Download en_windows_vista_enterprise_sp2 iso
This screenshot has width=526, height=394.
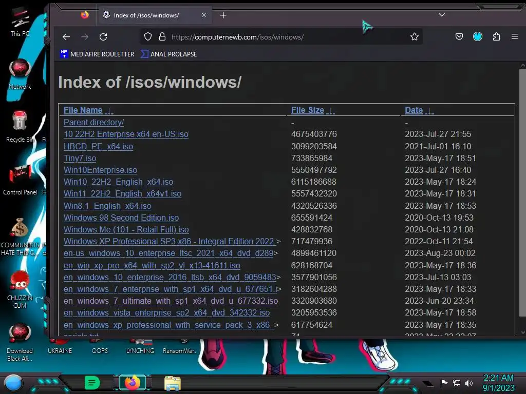pos(167,312)
